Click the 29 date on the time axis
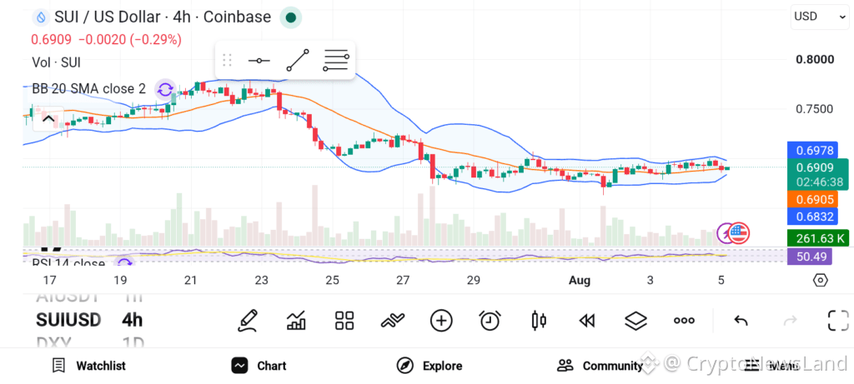The width and height of the screenshot is (854, 384). (474, 280)
